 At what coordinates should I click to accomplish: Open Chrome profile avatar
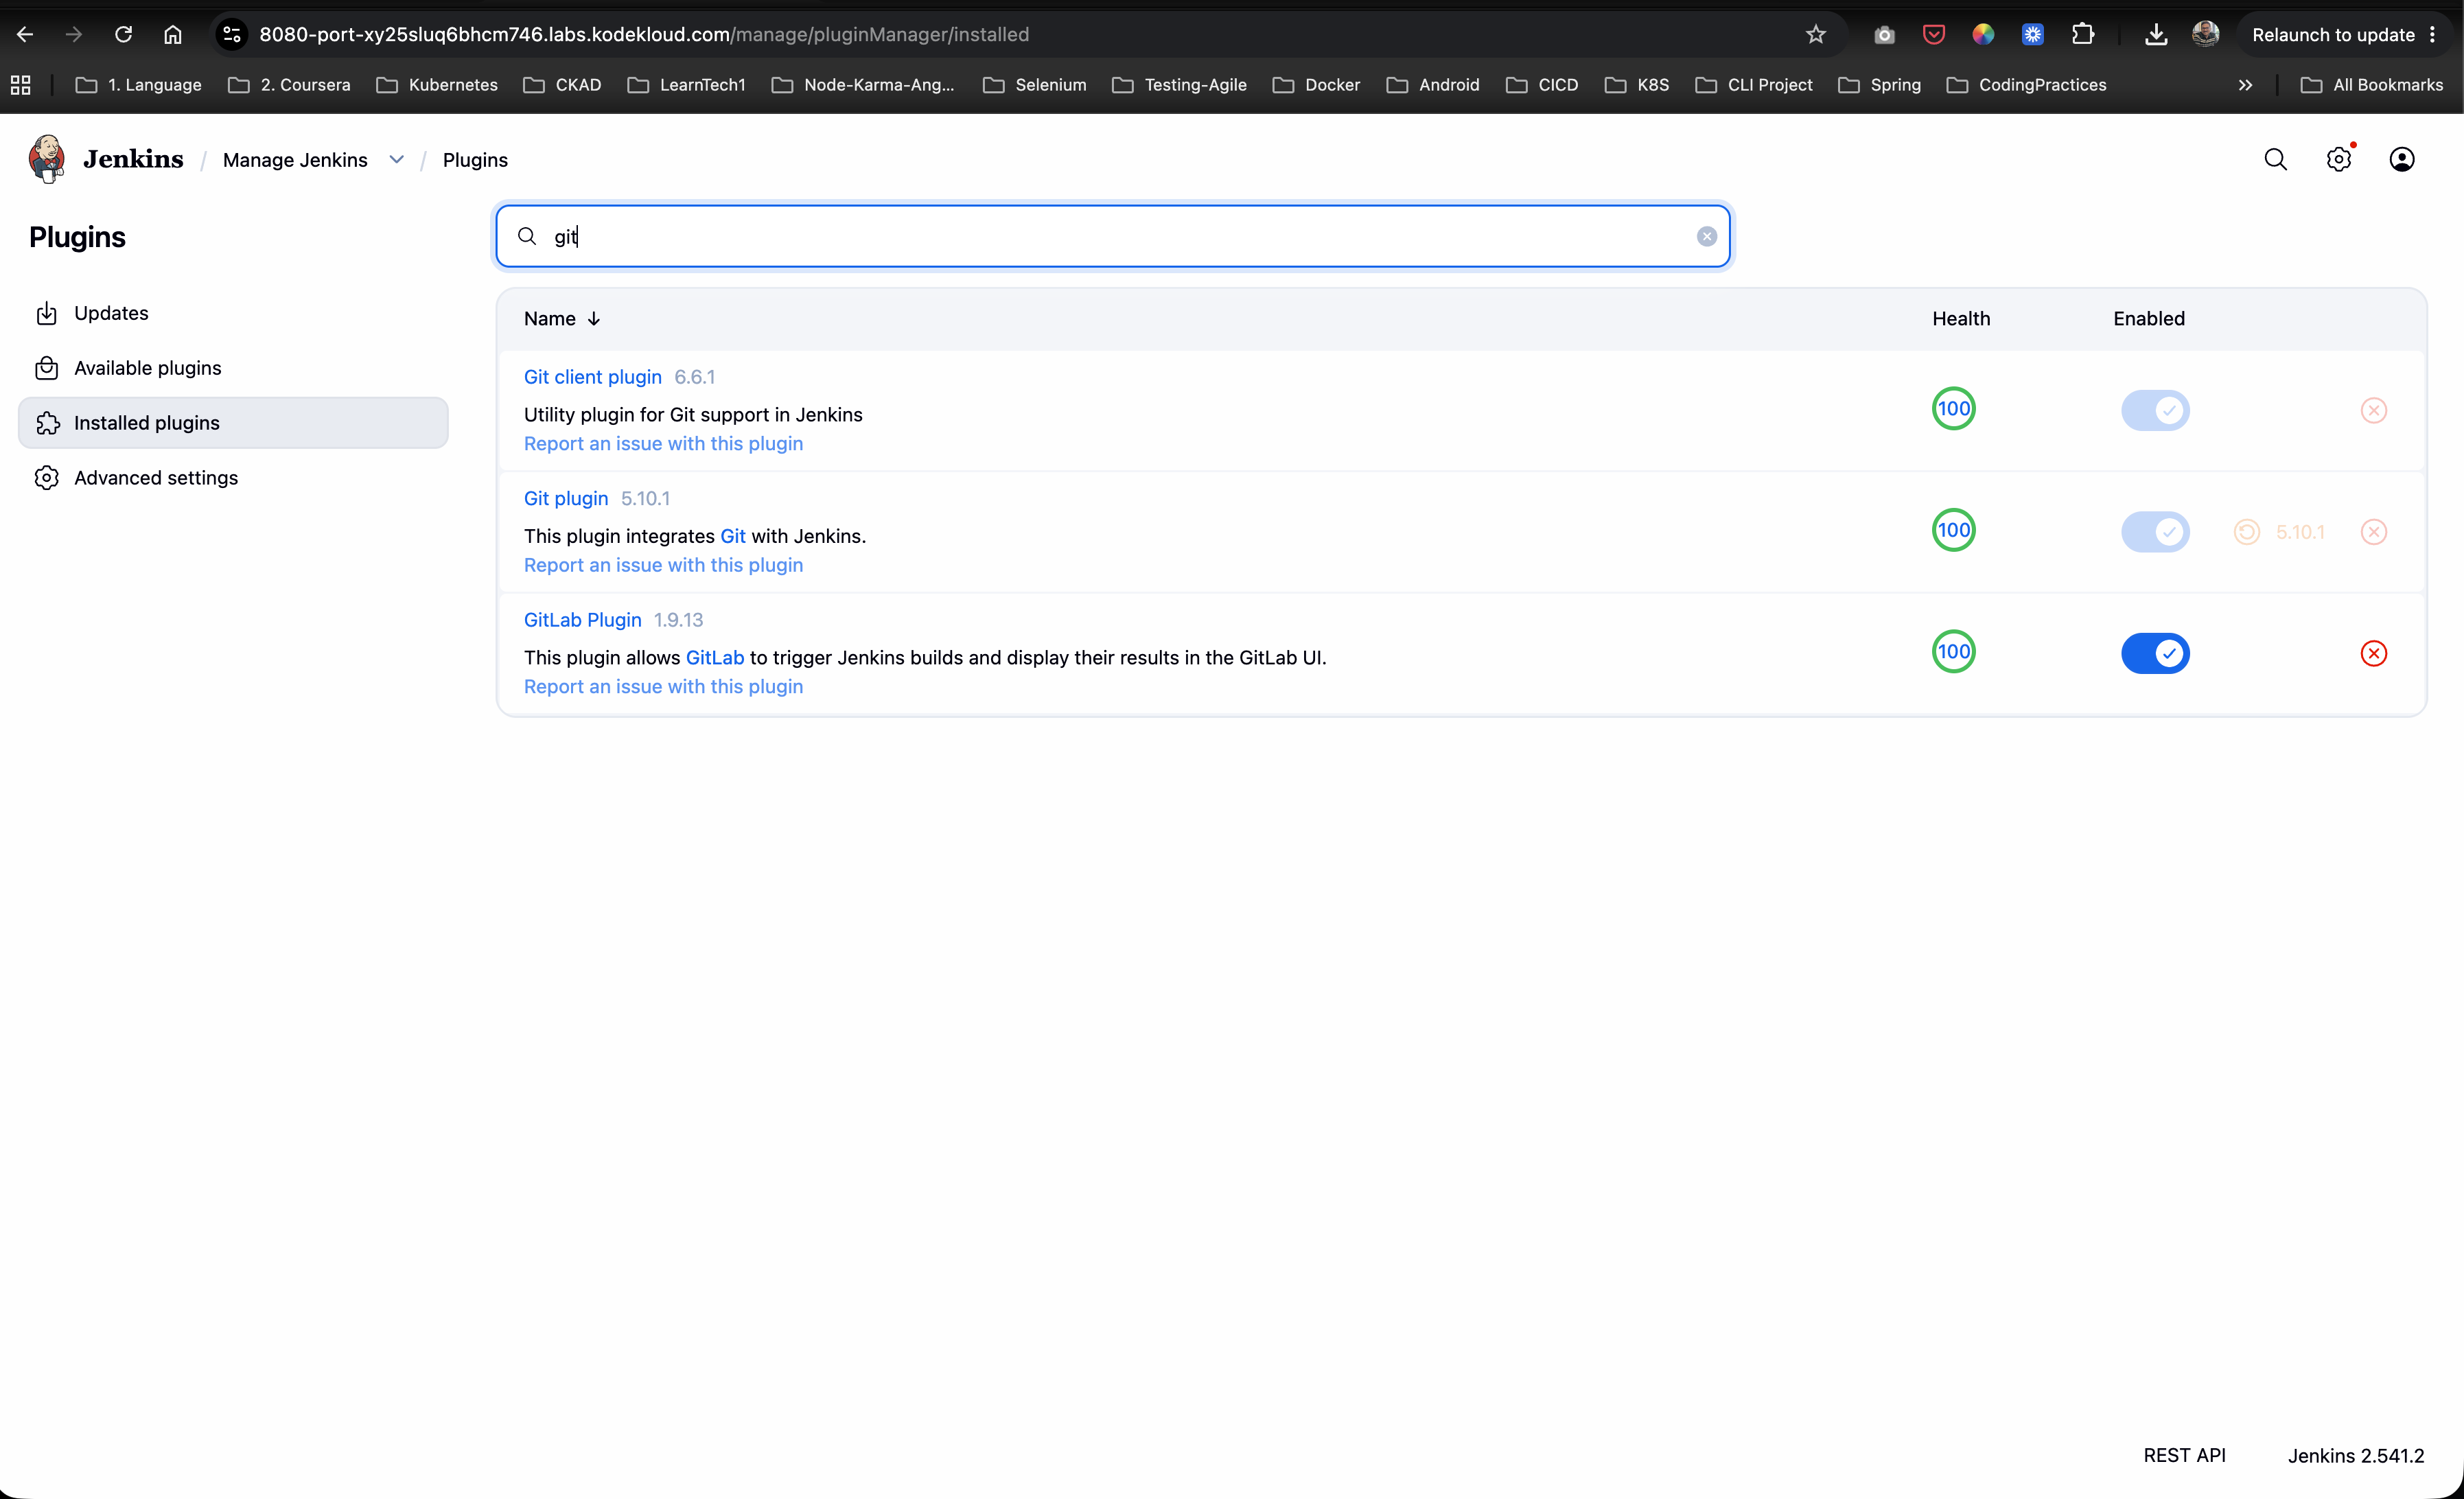tap(2206, 34)
